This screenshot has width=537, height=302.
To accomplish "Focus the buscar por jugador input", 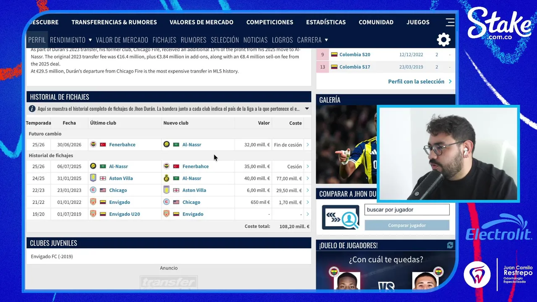I will pos(407,210).
